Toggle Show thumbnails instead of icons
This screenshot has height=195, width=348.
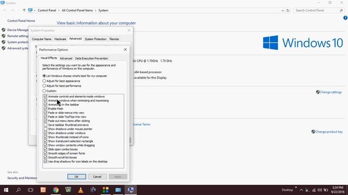(x=46, y=137)
